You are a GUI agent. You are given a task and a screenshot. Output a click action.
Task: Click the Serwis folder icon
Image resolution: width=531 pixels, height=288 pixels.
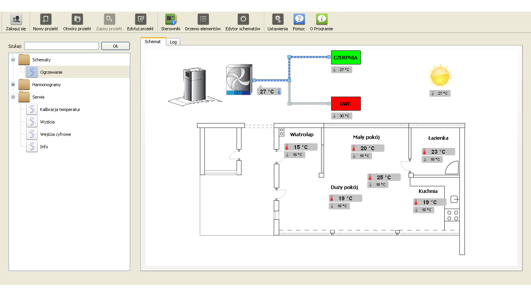click(x=24, y=97)
